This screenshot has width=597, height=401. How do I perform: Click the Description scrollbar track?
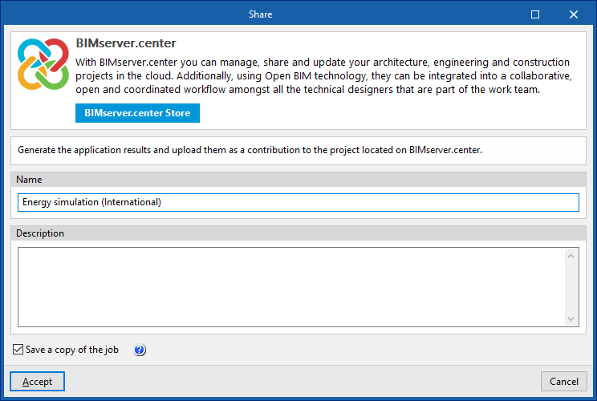pos(571,287)
